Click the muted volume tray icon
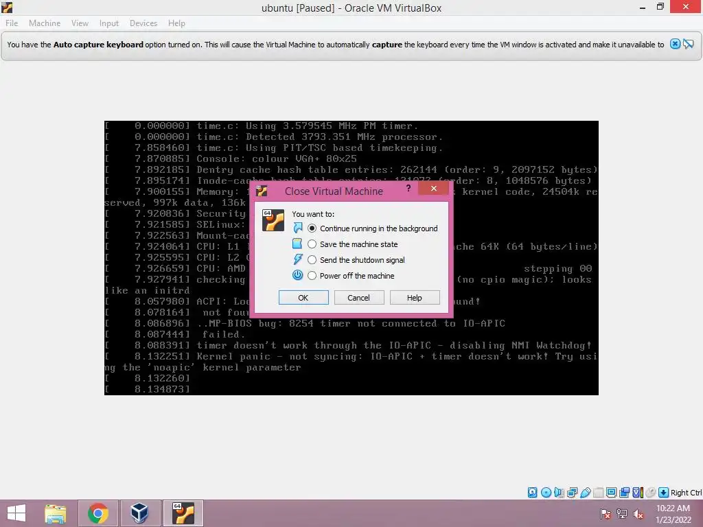 tap(638, 514)
